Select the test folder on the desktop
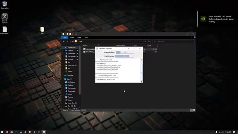Viewport: 238px width, 134px height. pyautogui.click(x=42, y=30)
